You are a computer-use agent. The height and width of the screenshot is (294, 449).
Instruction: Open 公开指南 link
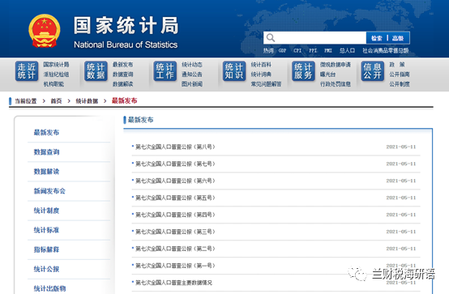400,75
